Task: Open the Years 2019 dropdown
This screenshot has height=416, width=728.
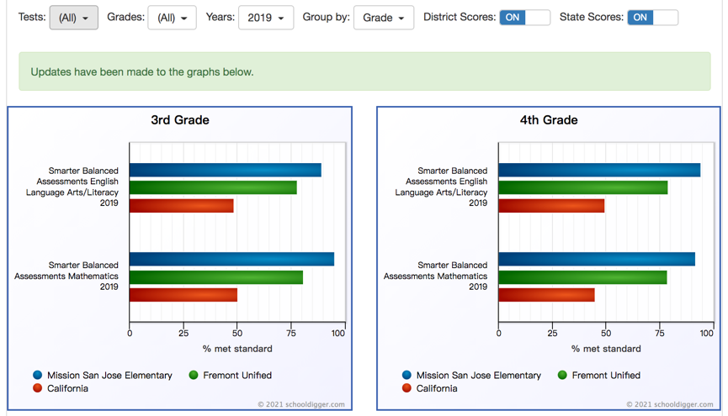Action: point(265,18)
